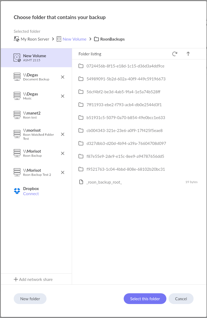This screenshot has width=207, height=318.
Task: Click My Roon Server breadcrumb
Action: click(35, 39)
